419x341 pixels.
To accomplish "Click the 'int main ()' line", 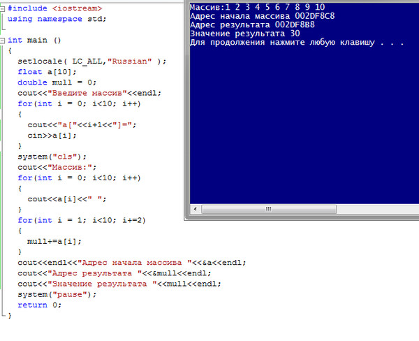I will click(34, 41).
